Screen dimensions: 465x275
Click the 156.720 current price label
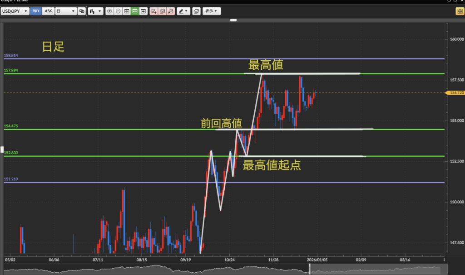pyautogui.click(x=455, y=92)
